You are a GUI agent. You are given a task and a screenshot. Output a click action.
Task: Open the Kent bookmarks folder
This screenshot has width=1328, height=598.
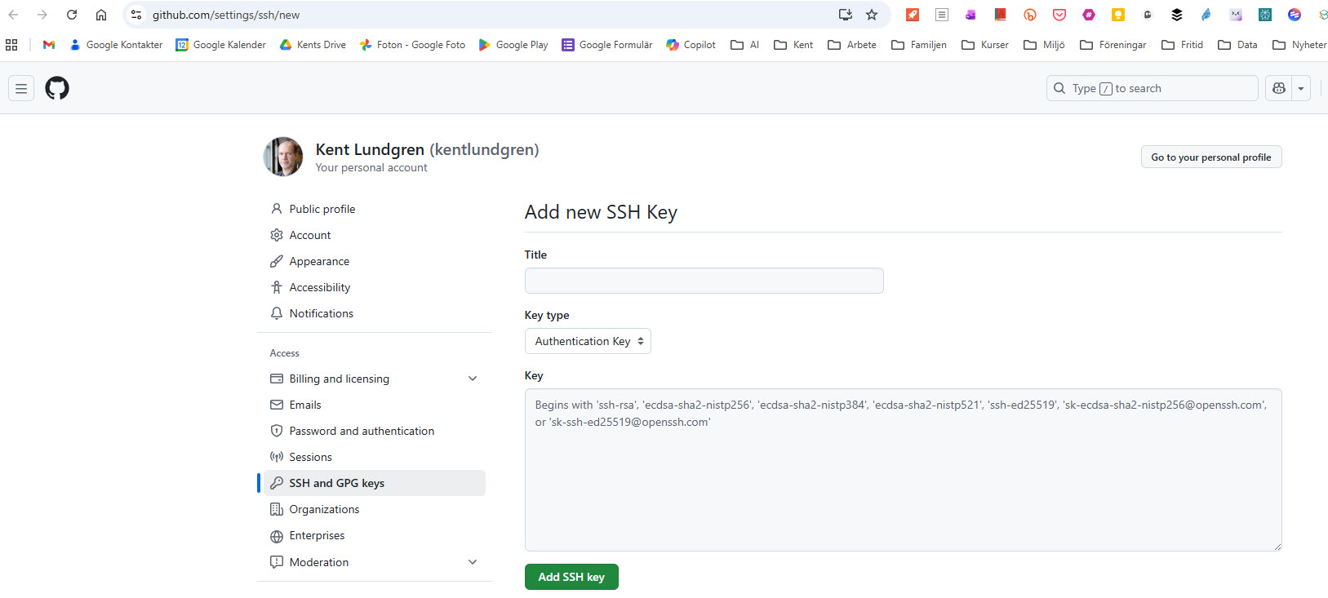(x=793, y=45)
